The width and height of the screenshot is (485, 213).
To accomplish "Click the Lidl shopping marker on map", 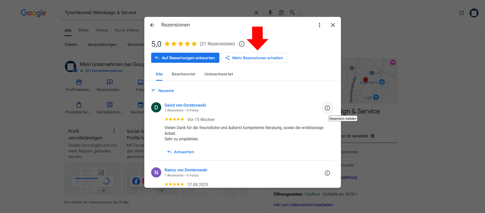I will pyautogui.click(x=376, y=97).
